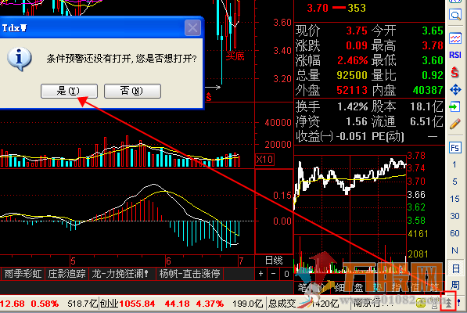Select the 周 weekly period
Image resolution: width=467 pixels, height=313 pixels.
click(x=454, y=286)
